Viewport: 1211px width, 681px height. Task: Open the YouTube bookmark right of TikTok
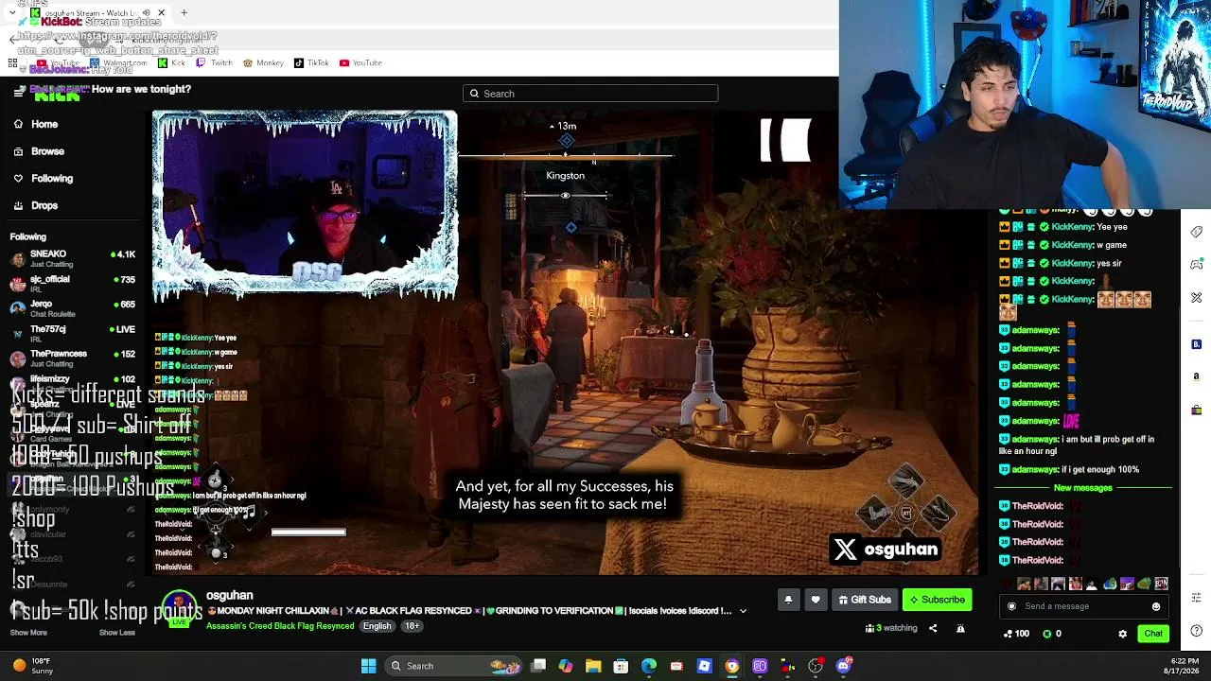(360, 63)
